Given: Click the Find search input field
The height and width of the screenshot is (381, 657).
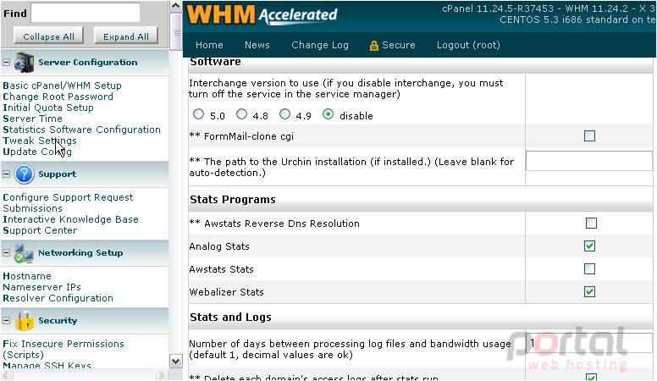Looking at the screenshot, I should [x=86, y=13].
